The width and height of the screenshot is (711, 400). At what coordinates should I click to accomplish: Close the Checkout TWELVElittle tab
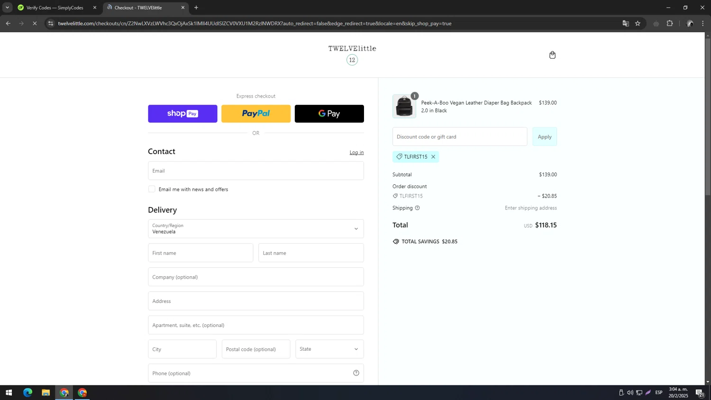click(x=183, y=8)
